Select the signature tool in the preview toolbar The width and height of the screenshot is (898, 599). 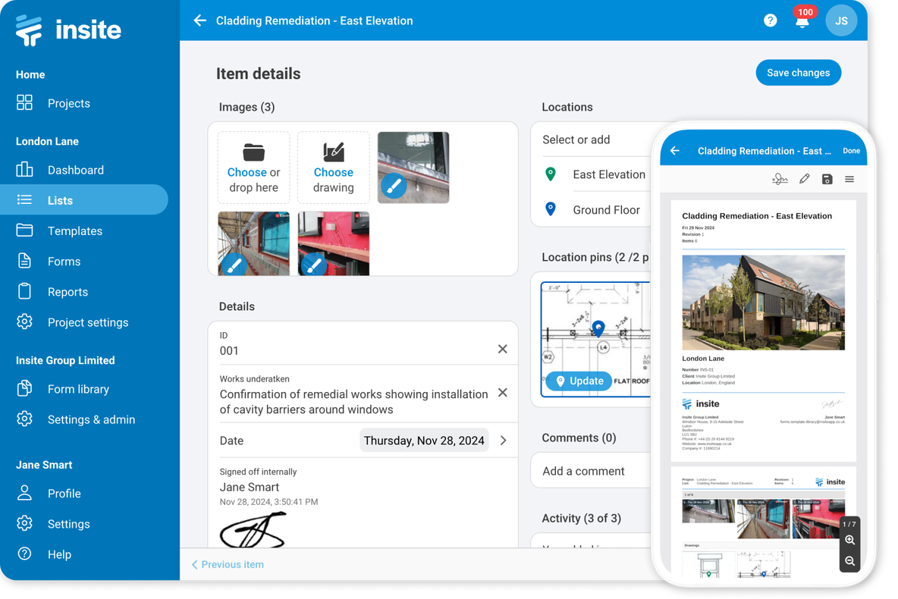click(780, 179)
